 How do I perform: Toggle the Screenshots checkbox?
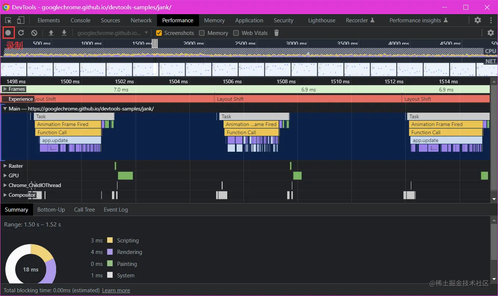coord(159,33)
